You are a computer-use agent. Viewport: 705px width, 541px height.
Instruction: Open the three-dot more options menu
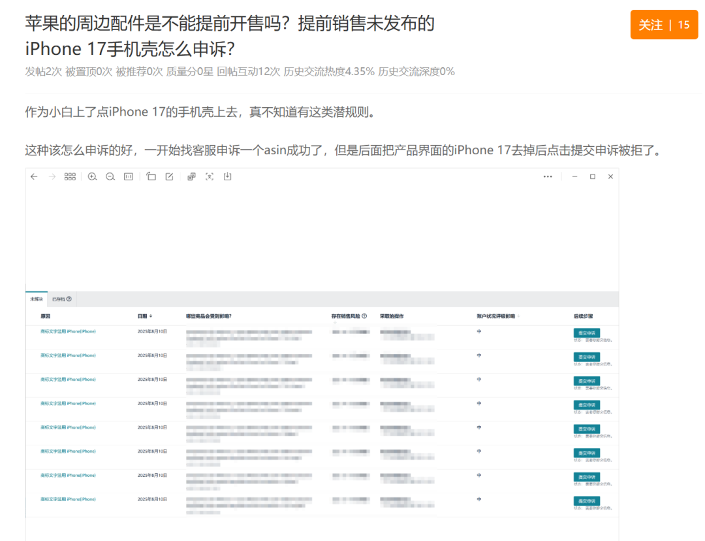pyautogui.click(x=548, y=177)
